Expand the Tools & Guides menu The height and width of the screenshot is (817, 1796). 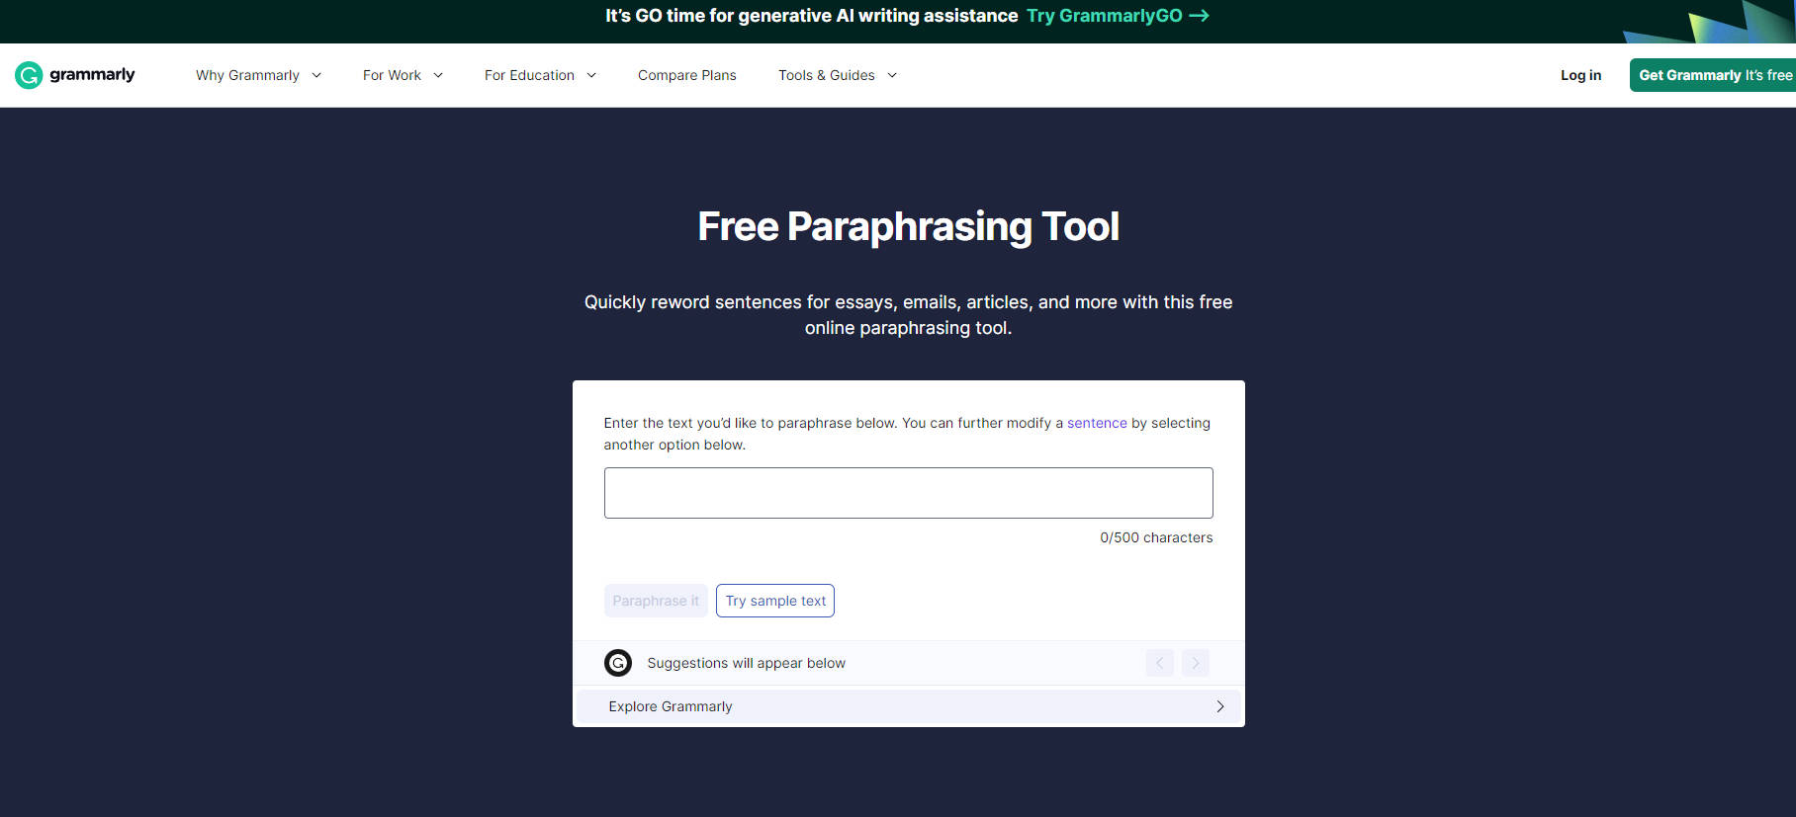838,75
